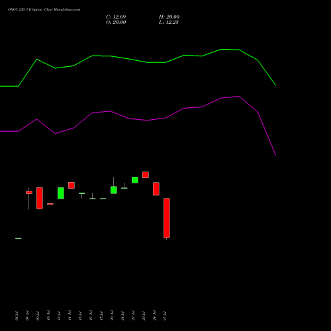The image size is (331, 331).
Task: Click the tall red candle above 27 Jul
Action: (167, 218)
